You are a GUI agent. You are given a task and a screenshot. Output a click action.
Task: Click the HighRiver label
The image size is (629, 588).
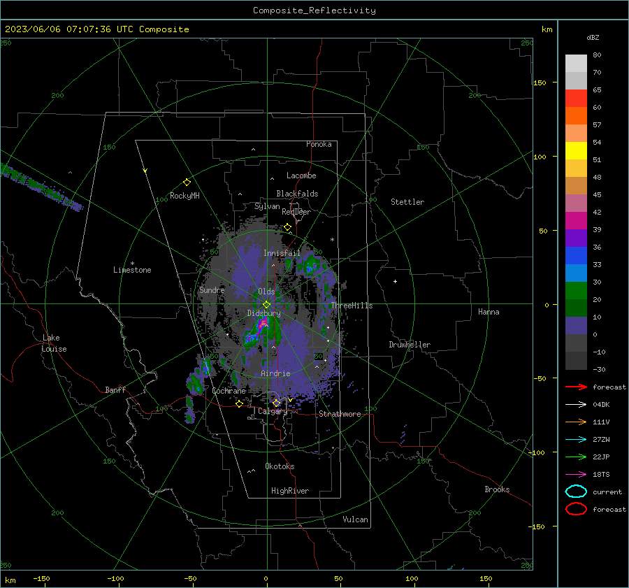tap(290, 491)
